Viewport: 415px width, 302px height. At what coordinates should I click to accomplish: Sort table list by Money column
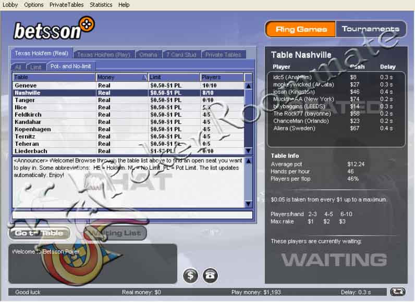tap(121, 77)
